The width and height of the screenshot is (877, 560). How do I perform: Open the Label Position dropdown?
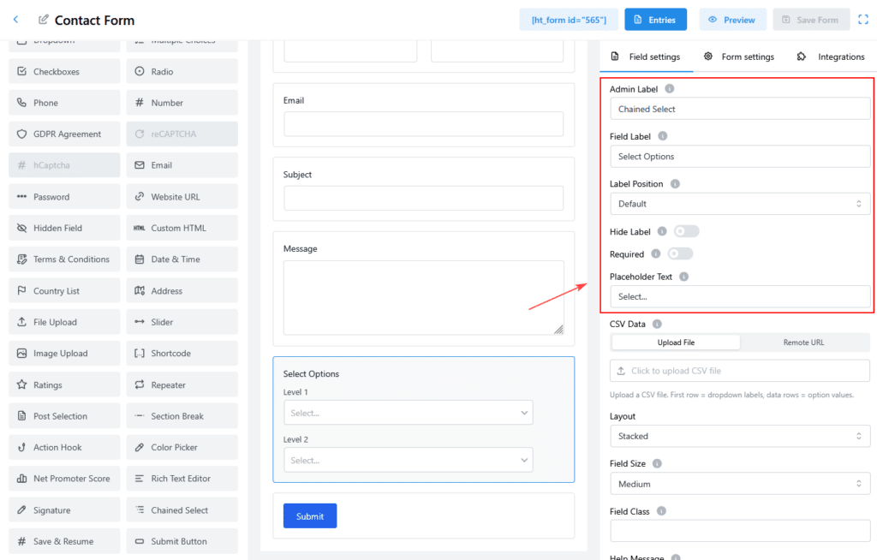click(740, 204)
